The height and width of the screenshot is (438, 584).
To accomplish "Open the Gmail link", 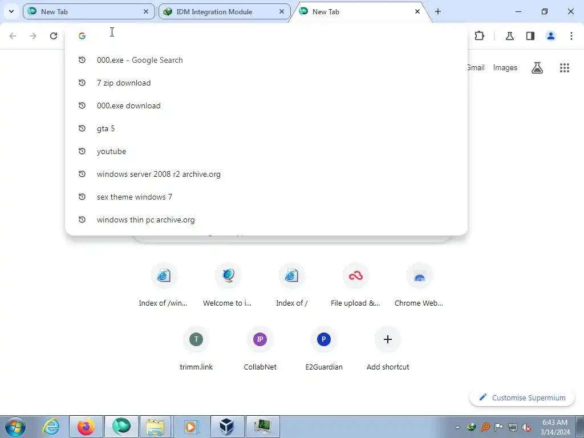I will [x=476, y=67].
